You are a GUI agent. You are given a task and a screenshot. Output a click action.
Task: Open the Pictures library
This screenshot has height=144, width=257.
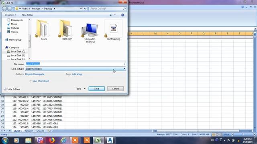[13, 28]
